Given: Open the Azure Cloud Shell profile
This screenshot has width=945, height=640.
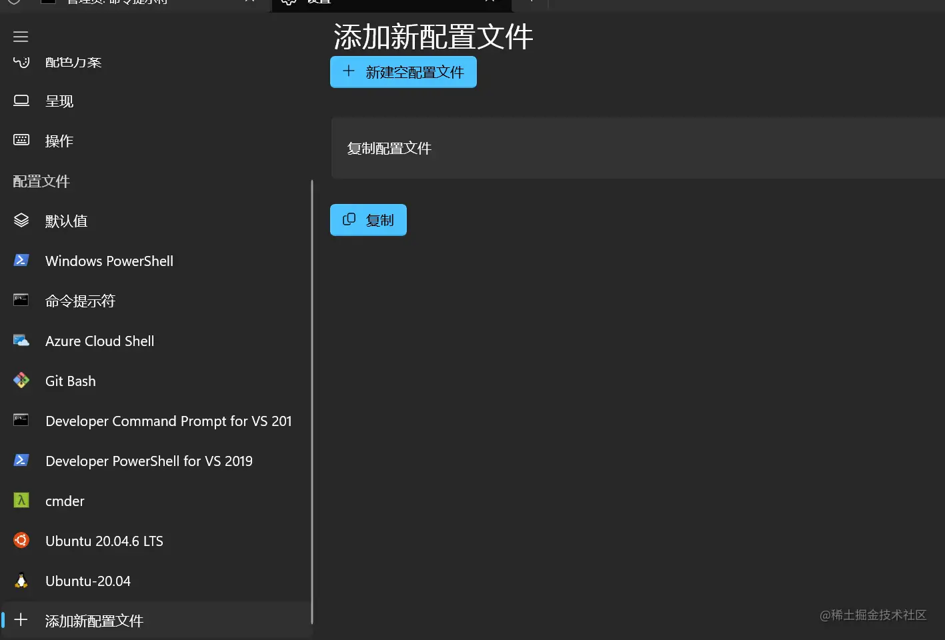Looking at the screenshot, I should pyautogui.click(x=156, y=341).
